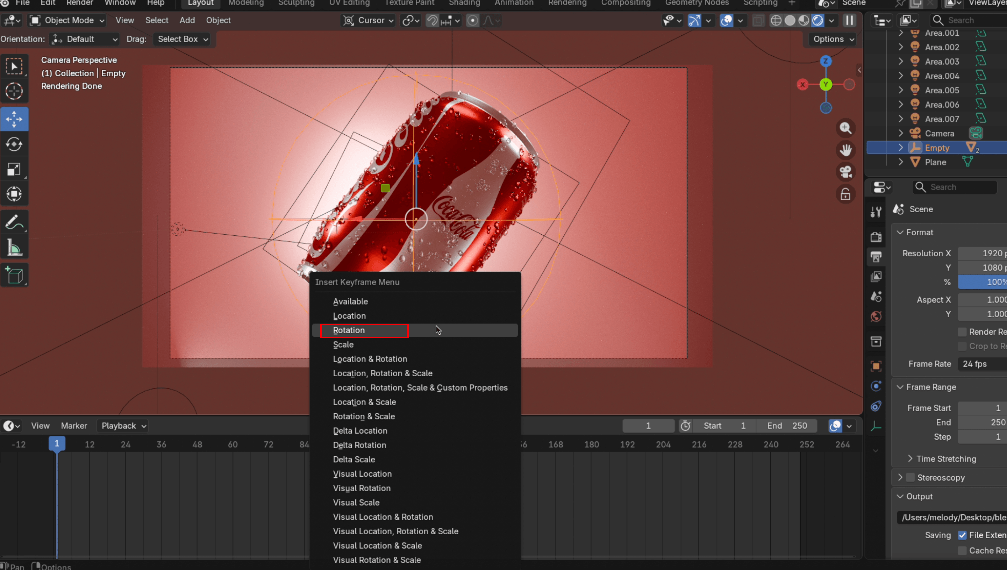Enable the Cache Result checkbox

click(962, 551)
